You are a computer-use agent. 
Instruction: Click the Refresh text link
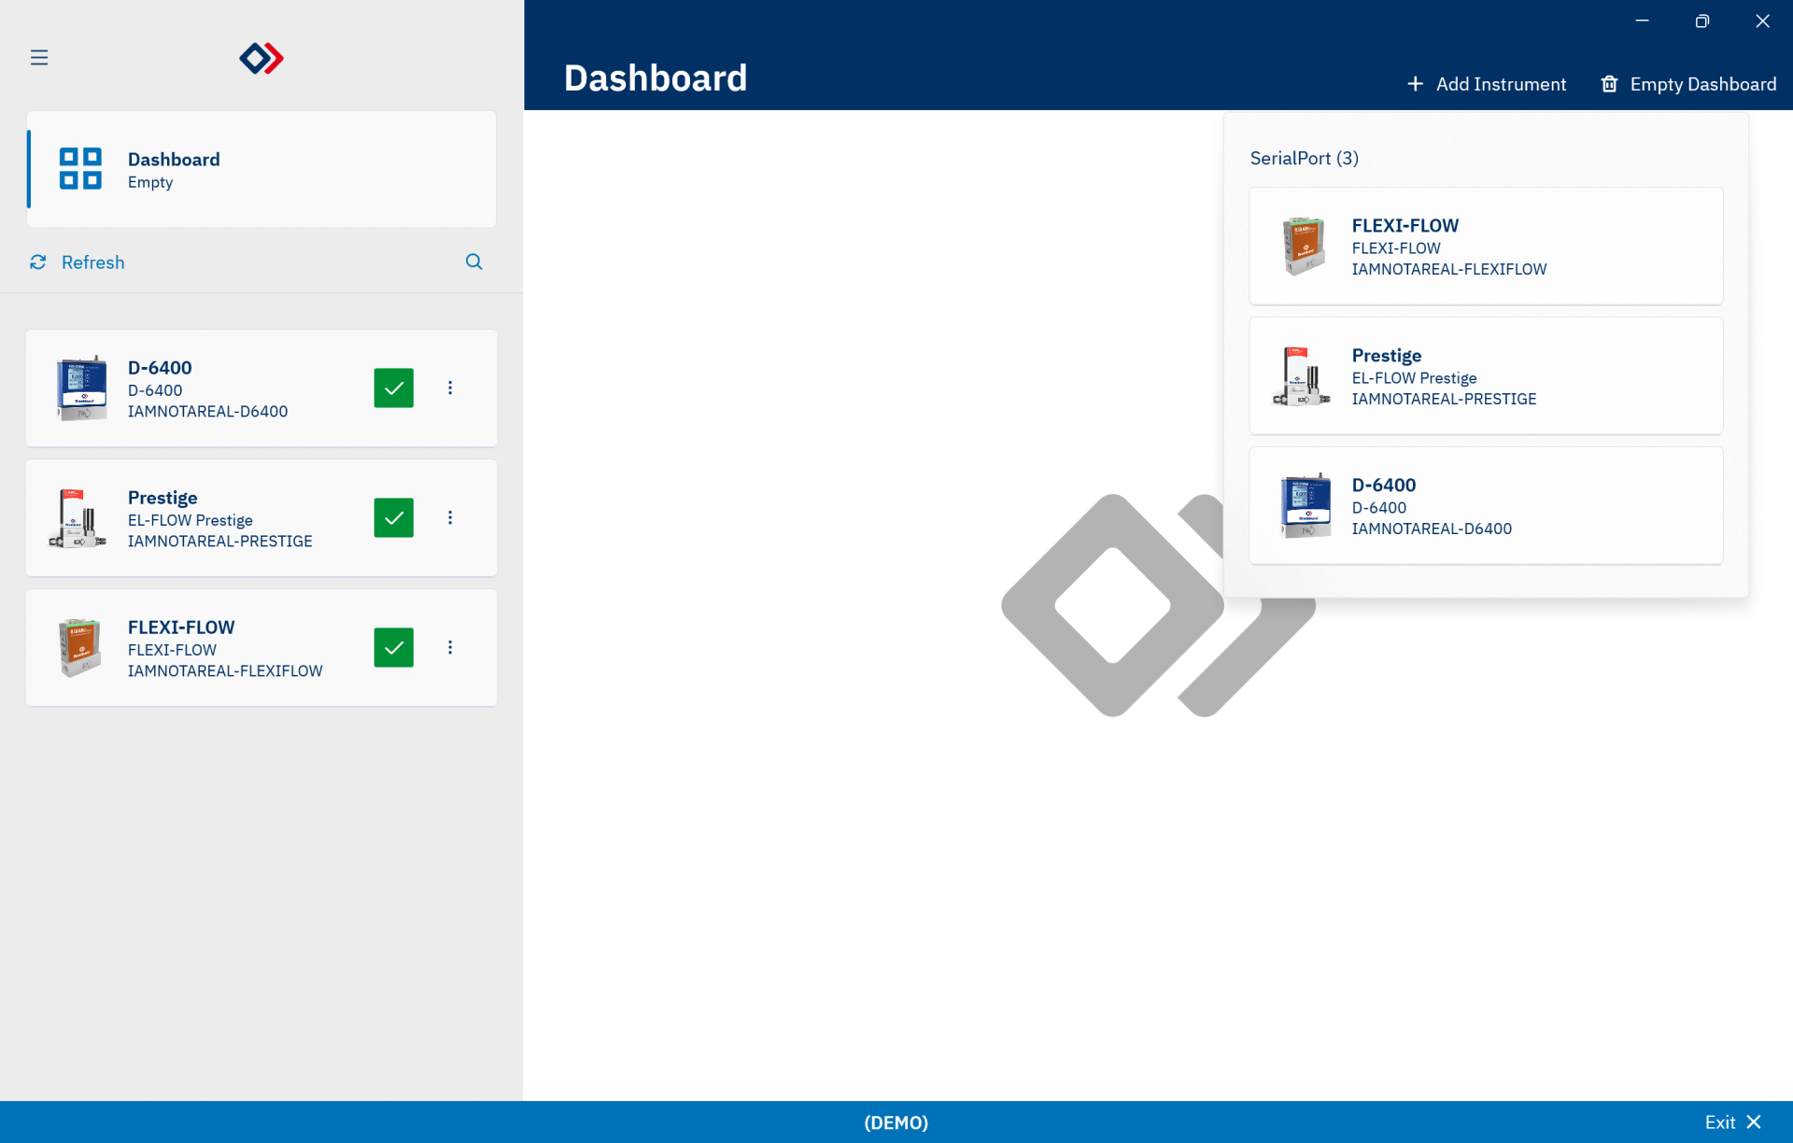(x=92, y=262)
